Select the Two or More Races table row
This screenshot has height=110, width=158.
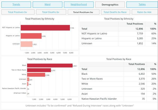coord(119,79)
